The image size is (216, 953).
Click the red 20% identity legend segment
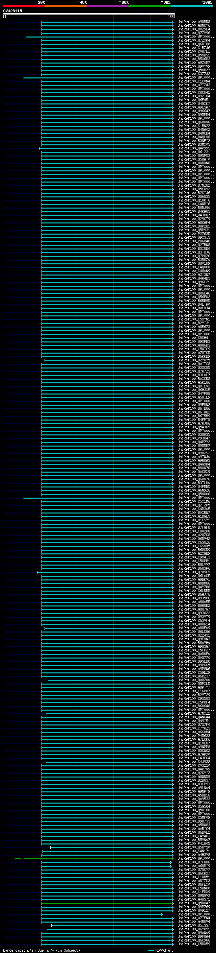pos(24,6)
